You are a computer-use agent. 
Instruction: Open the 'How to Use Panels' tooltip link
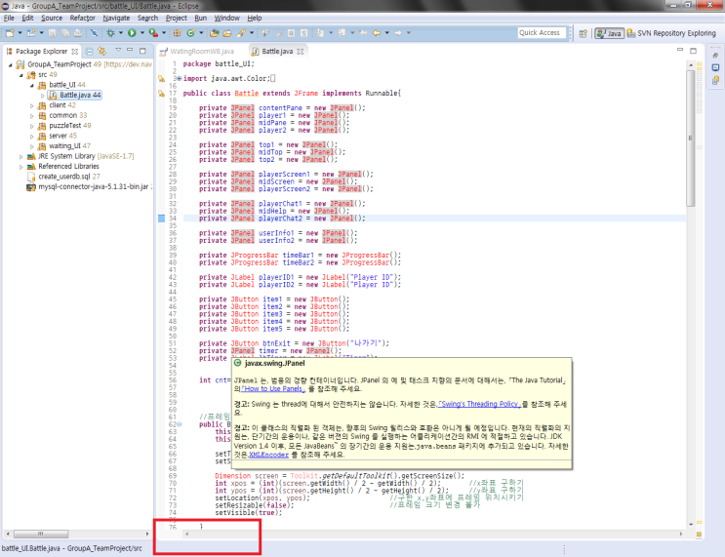pyautogui.click(x=273, y=389)
